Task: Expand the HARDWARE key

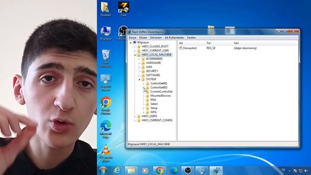Action: [139, 63]
